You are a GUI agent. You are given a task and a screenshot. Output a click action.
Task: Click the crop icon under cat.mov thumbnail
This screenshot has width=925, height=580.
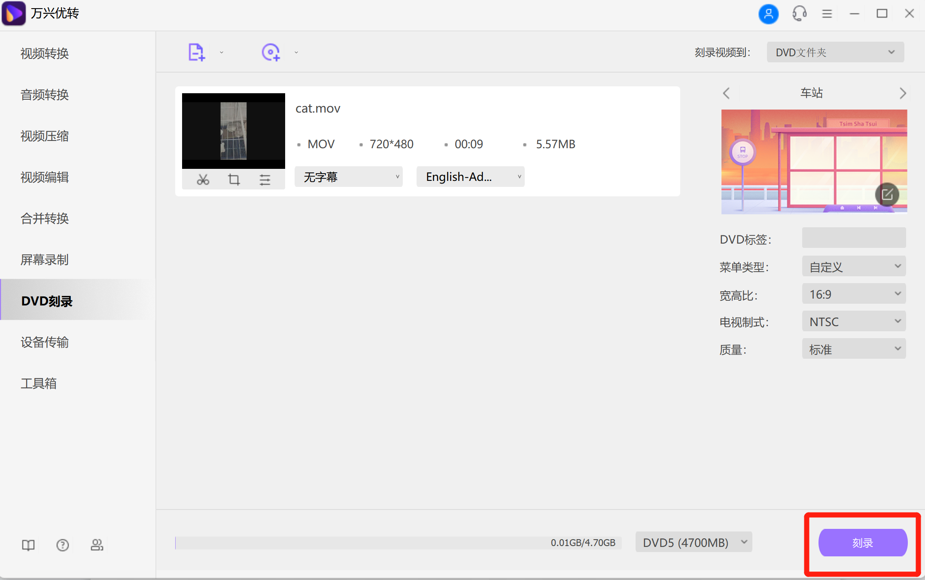[x=234, y=180]
